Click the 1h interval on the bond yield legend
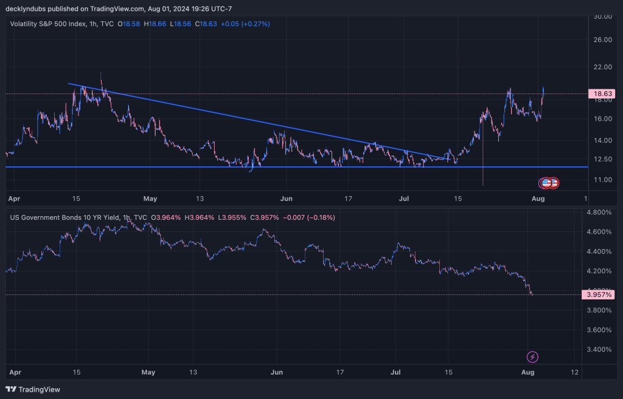This screenshot has height=399, width=623. (x=126, y=217)
